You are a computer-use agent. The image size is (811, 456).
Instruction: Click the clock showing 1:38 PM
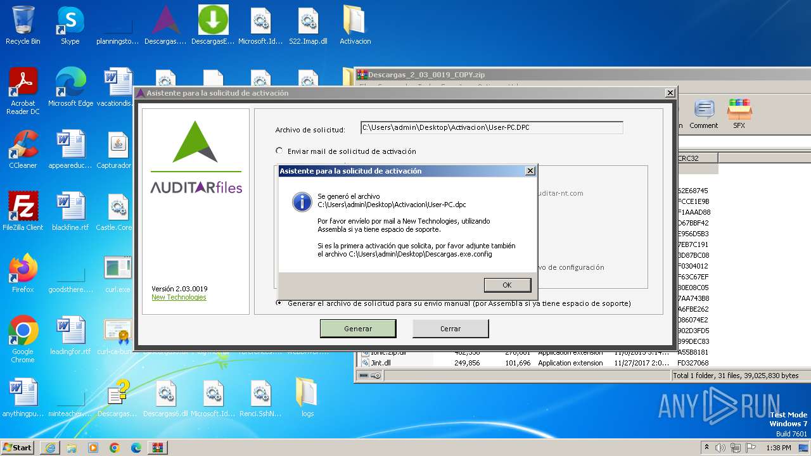point(778,448)
